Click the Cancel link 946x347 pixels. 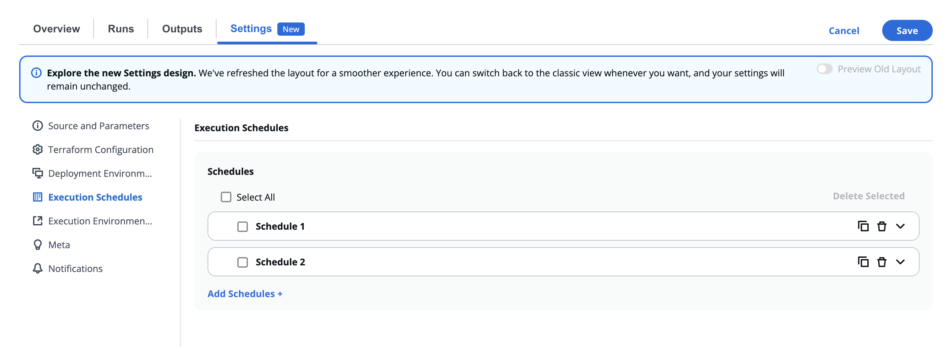click(844, 30)
